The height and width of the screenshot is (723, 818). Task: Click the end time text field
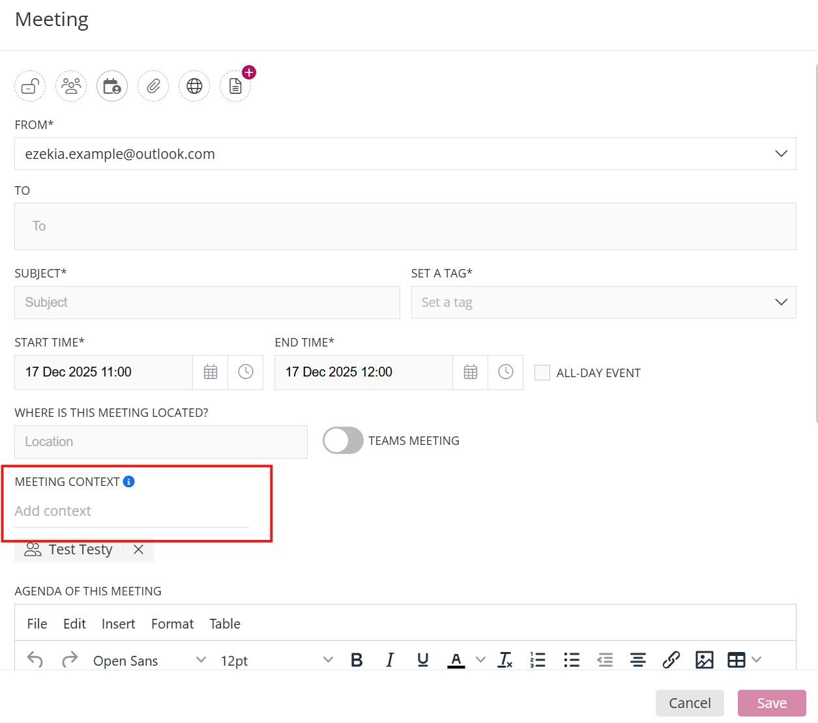(364, 372)
